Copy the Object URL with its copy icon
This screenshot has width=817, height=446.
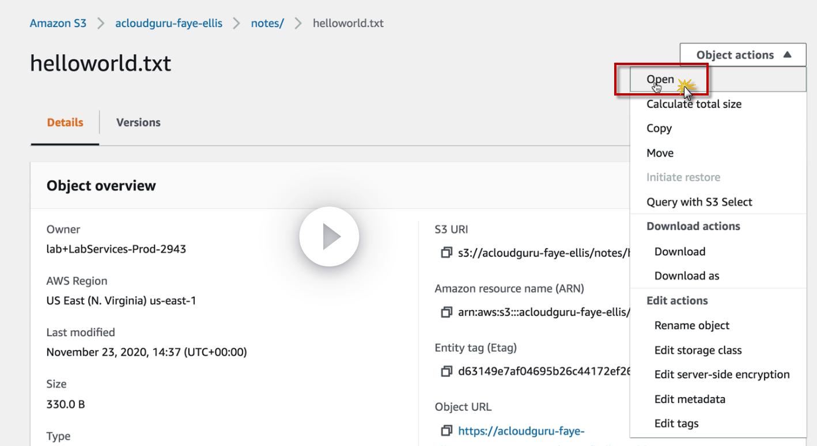click(x=446, y=431)
